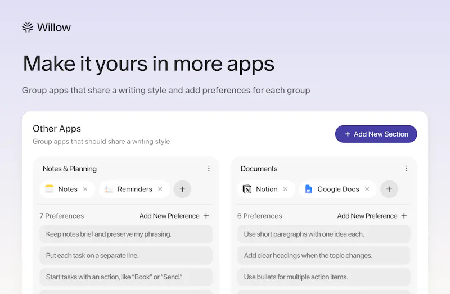
Task: Add app to Notes & Planning group
Action: coord(182,189)
